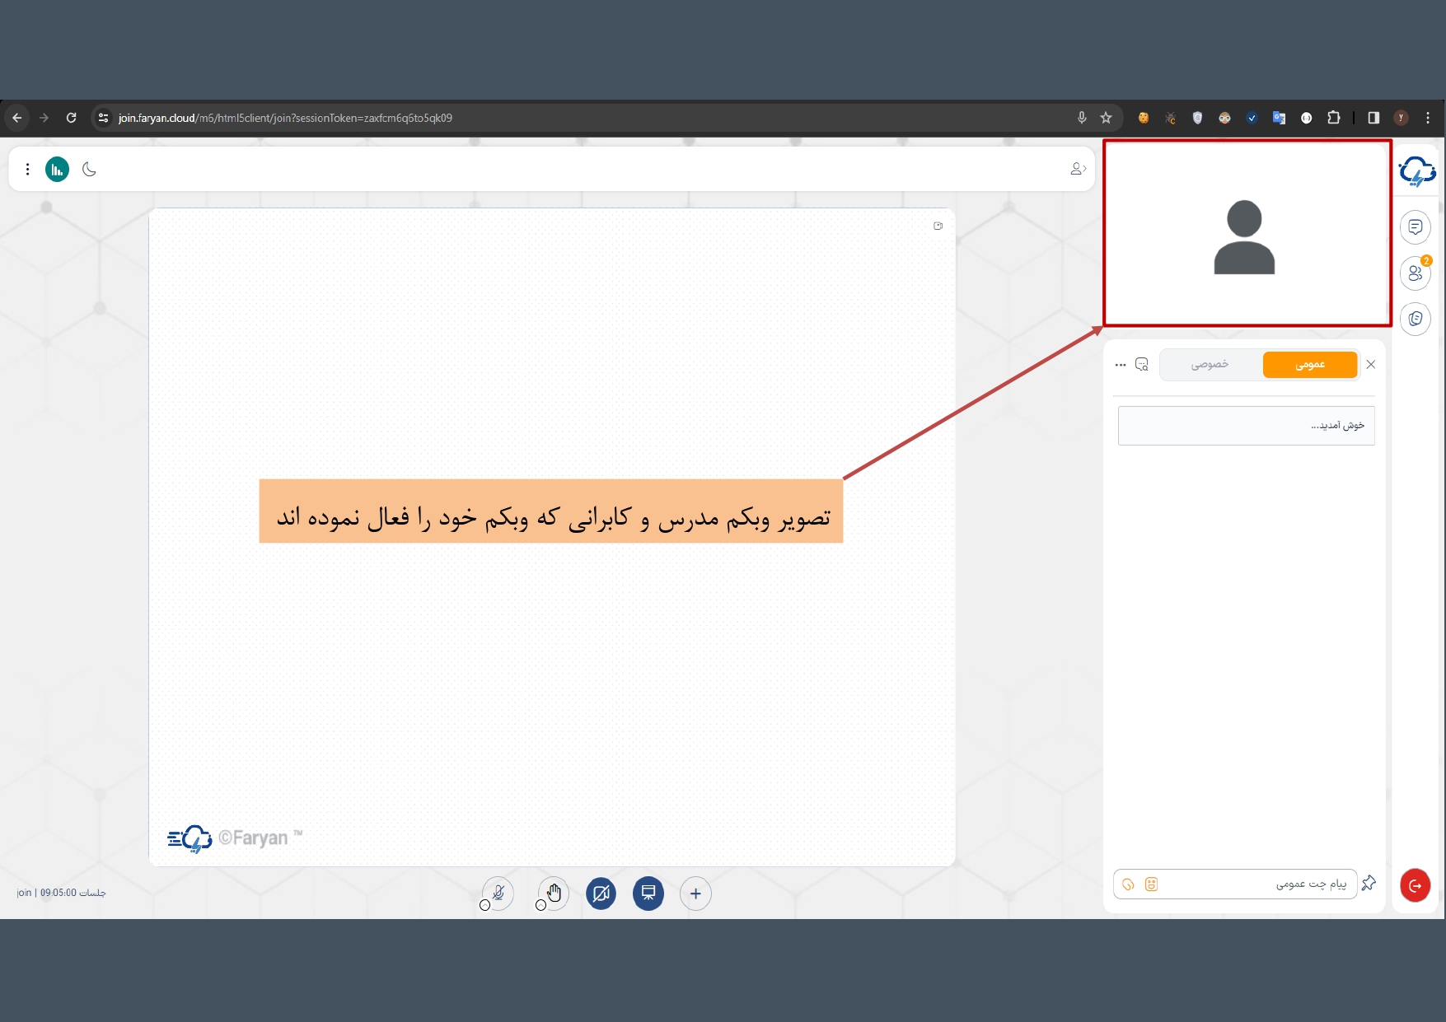Pin the chat using the pushpin icon
The width and height of the screenshot is (1446, 1022).
[1369, 883]
